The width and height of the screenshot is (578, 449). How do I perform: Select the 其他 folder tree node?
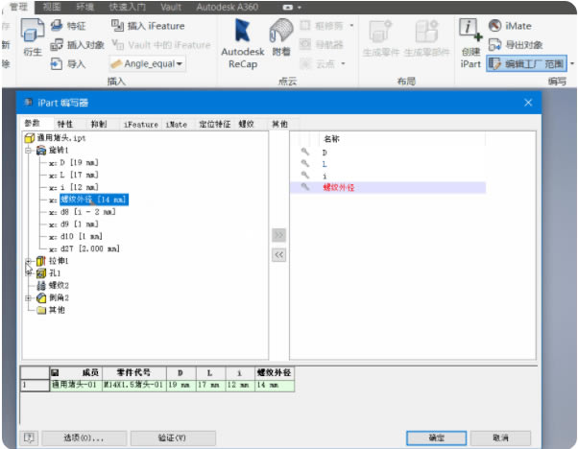point(57,310)
